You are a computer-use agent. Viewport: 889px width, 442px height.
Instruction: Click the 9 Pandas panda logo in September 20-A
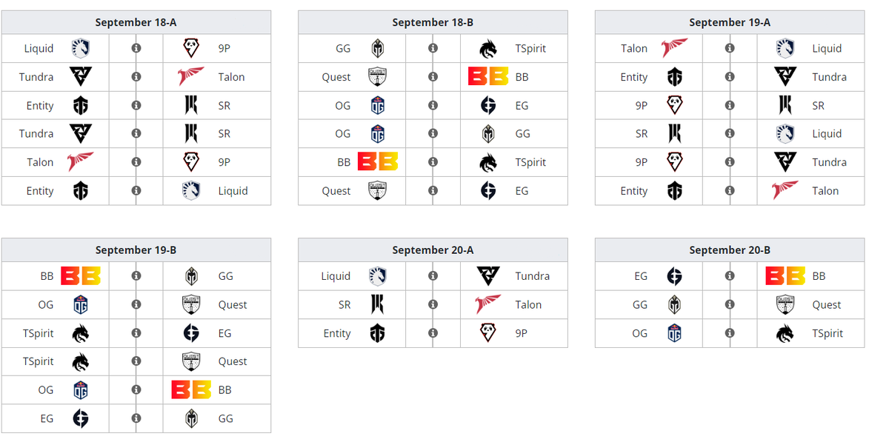coord(487,333)
